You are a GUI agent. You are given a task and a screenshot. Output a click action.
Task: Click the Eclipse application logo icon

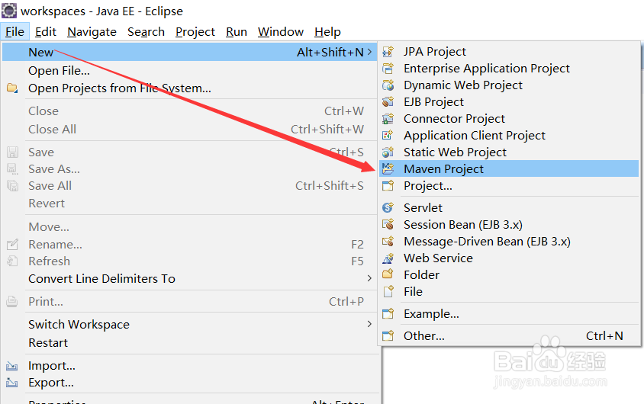pos(9,11)
